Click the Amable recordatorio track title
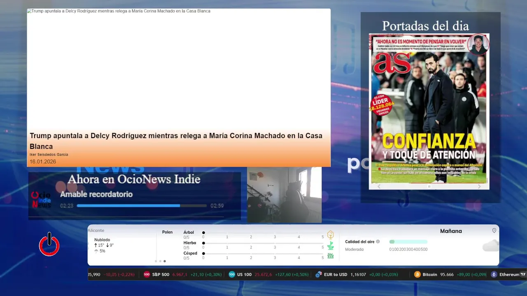 coord(96,194)
